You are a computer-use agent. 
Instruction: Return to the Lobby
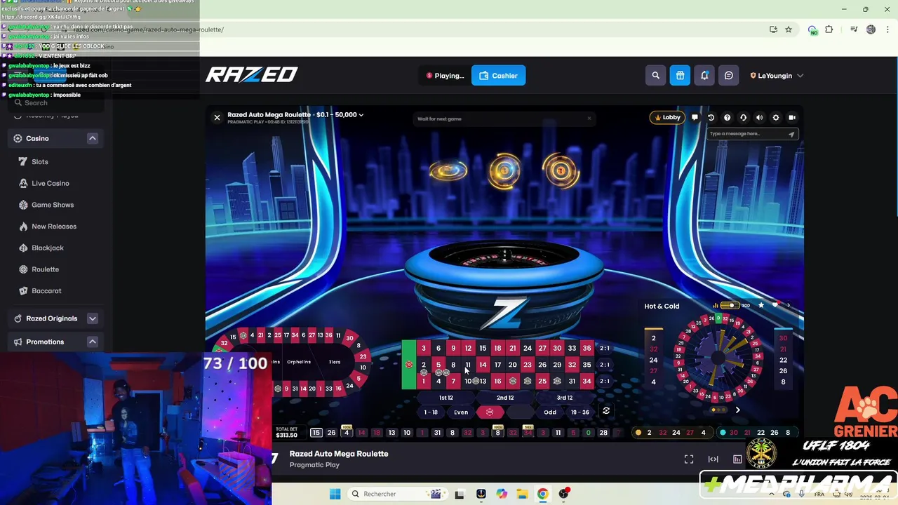pyautogui.click(x=667, y=118)
